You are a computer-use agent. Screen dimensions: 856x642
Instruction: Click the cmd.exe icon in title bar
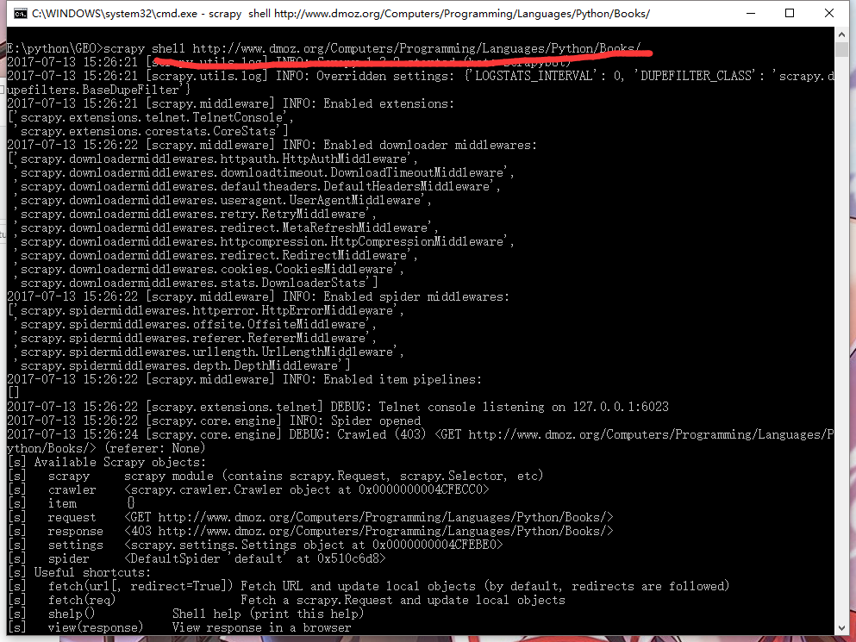coord(20,14)
